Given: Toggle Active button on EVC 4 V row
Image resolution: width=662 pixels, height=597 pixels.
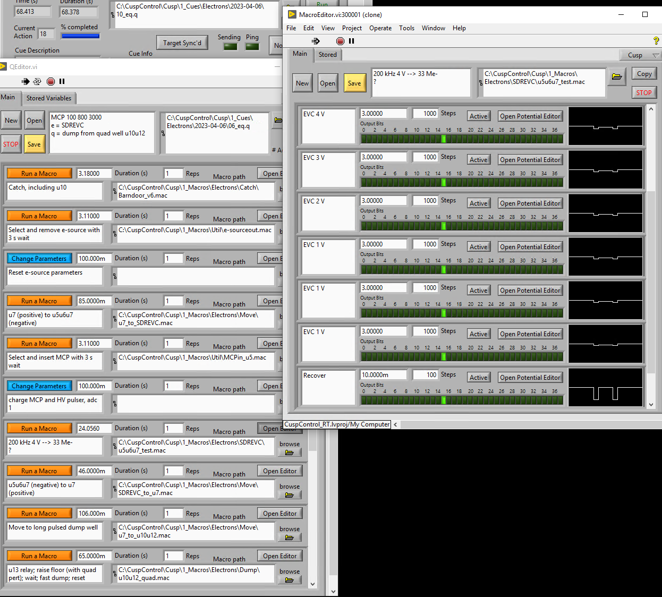Looking at the screenshot, I should tap(478, 116).
